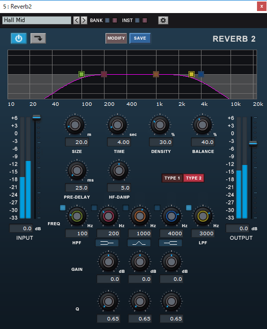This screenshot has height=329, width=267.
Task: Select reverb TYPE 2
Action: pos(193,178)
